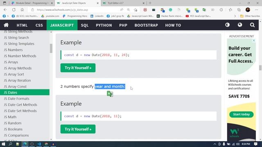Open the browser settings ellipsis menu

point(257,10)
